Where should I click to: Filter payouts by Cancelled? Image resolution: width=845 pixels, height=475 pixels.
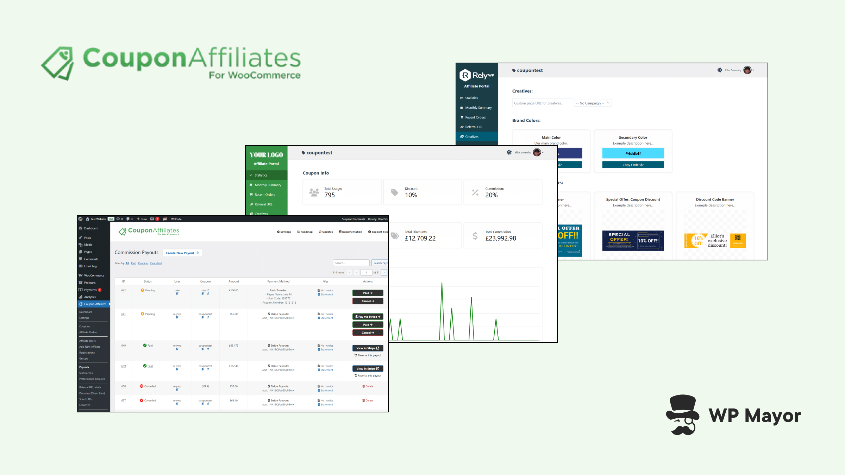tap(156, 263)
